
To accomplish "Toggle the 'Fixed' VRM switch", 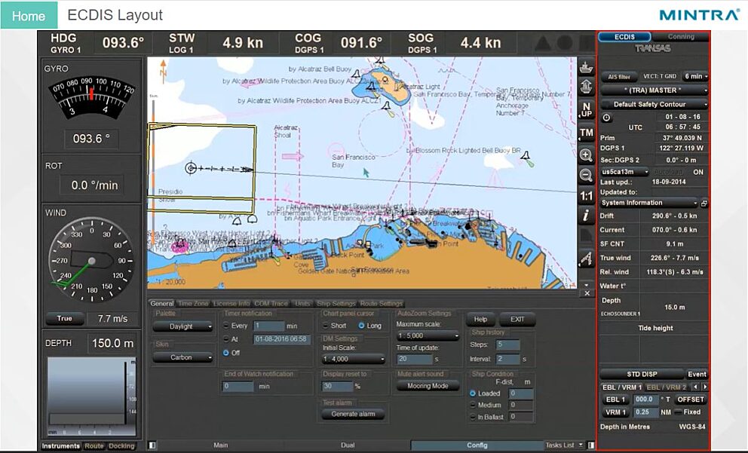I will coord(677,412).
